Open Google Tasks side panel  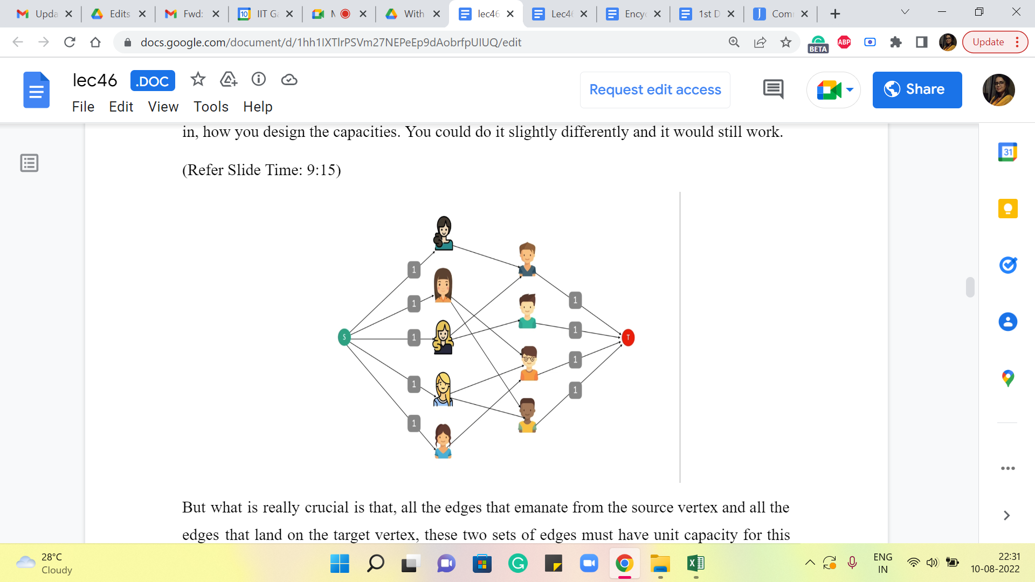click(1007, 265)
